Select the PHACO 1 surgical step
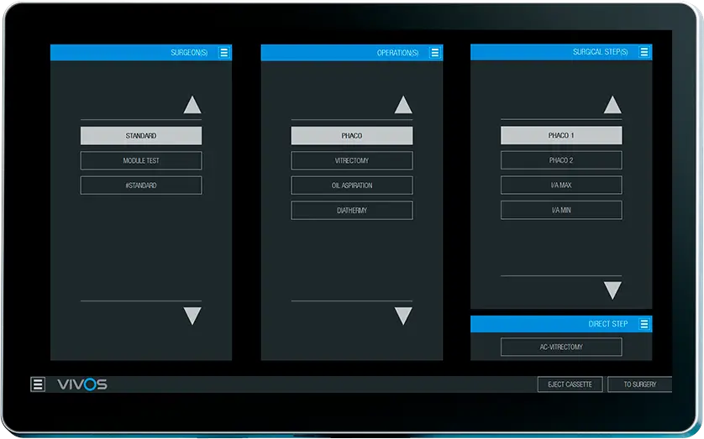The image size is (704, 439). coord(561,135)
